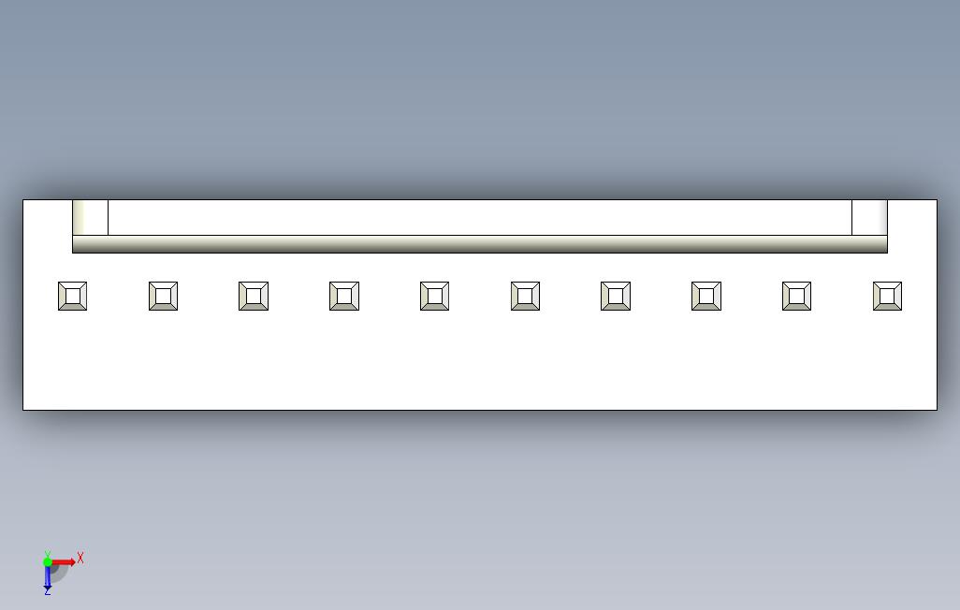Select the fourth square hole from the left
Screen dimensions: 960x610
point(344,296)
